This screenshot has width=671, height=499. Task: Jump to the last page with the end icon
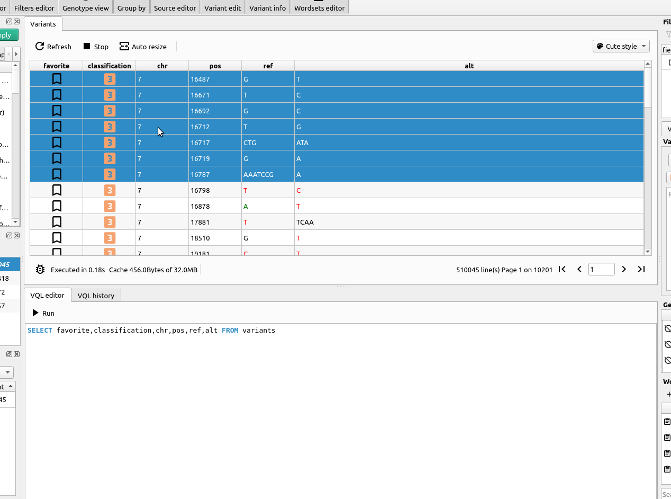point(641,269)
